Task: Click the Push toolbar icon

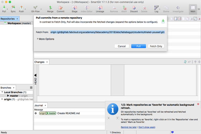Action: pos(21,9)
